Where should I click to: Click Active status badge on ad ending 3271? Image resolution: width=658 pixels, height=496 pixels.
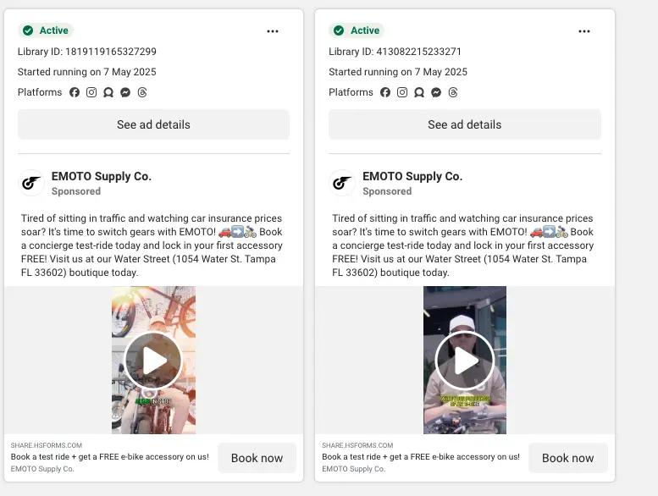click(x=357, y=30)
